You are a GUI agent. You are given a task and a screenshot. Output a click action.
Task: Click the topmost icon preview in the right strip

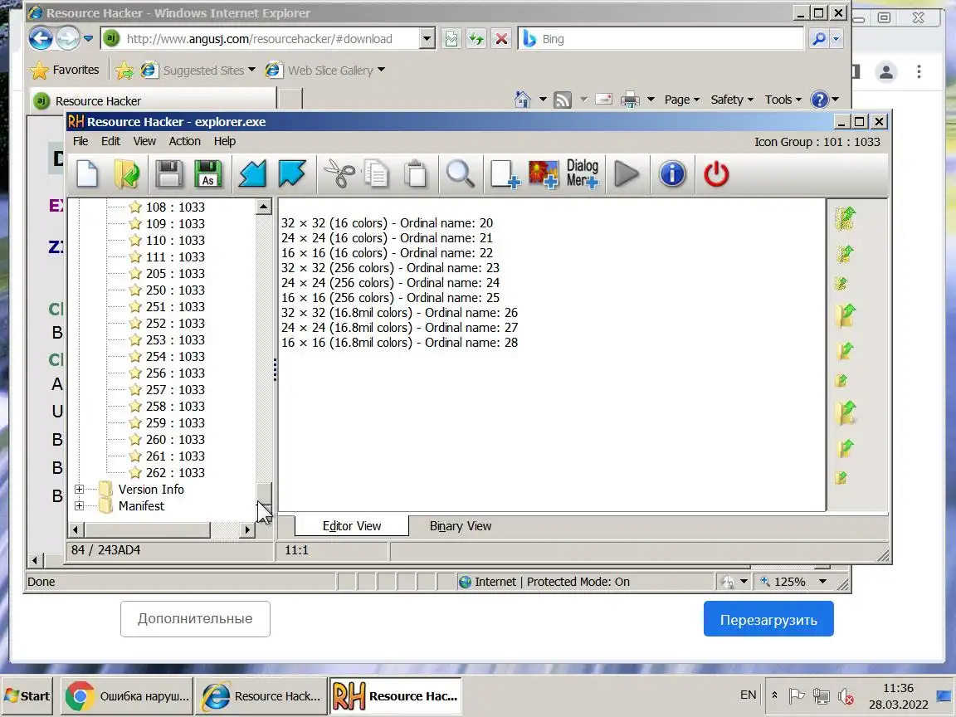coord(845,219)
